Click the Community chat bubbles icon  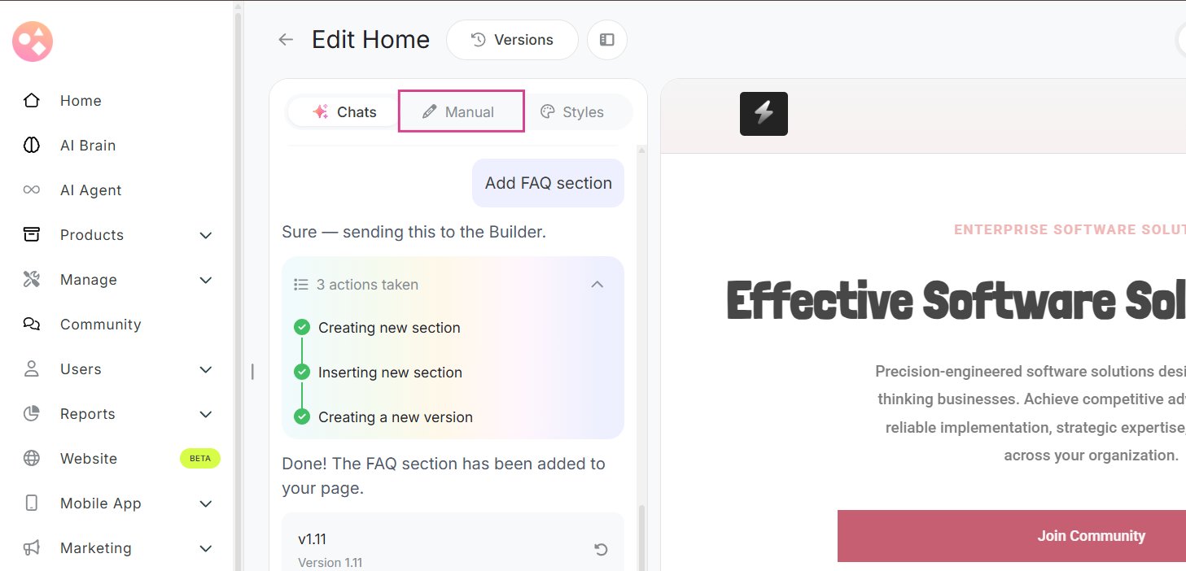coord(32,325)
